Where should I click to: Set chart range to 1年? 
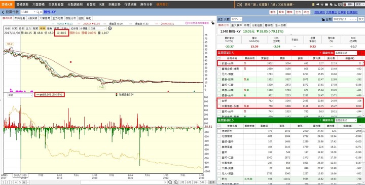click(x=196, y=182)
